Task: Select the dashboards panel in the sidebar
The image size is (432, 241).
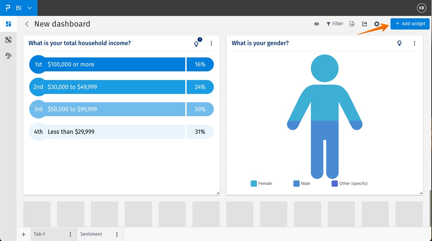Action: click(x=8, y=24)
